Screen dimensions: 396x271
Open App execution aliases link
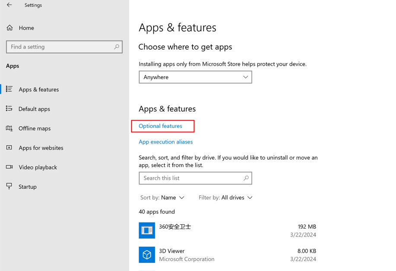[165, 142]
